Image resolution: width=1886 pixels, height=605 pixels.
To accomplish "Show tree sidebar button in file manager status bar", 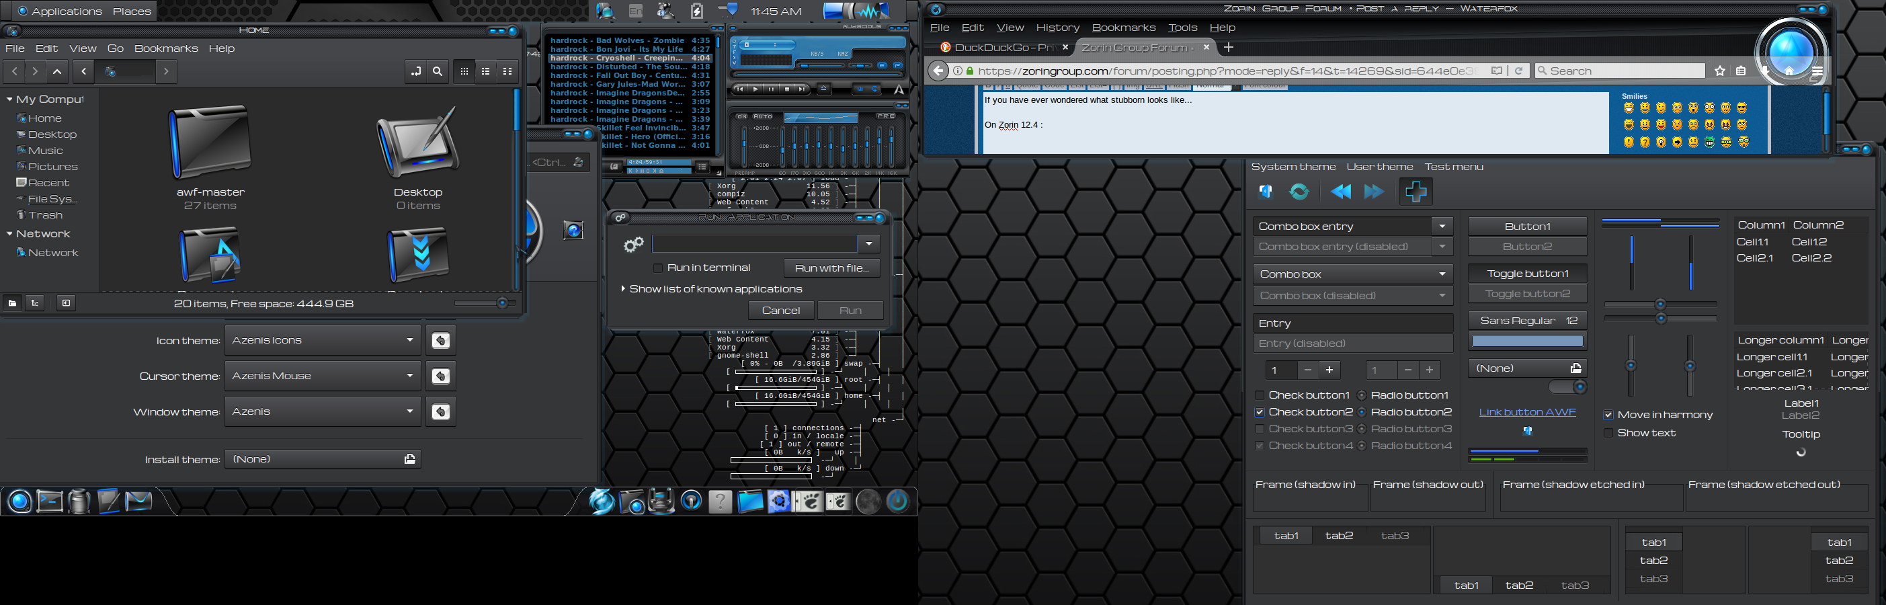I will click(x=34, y=303).
